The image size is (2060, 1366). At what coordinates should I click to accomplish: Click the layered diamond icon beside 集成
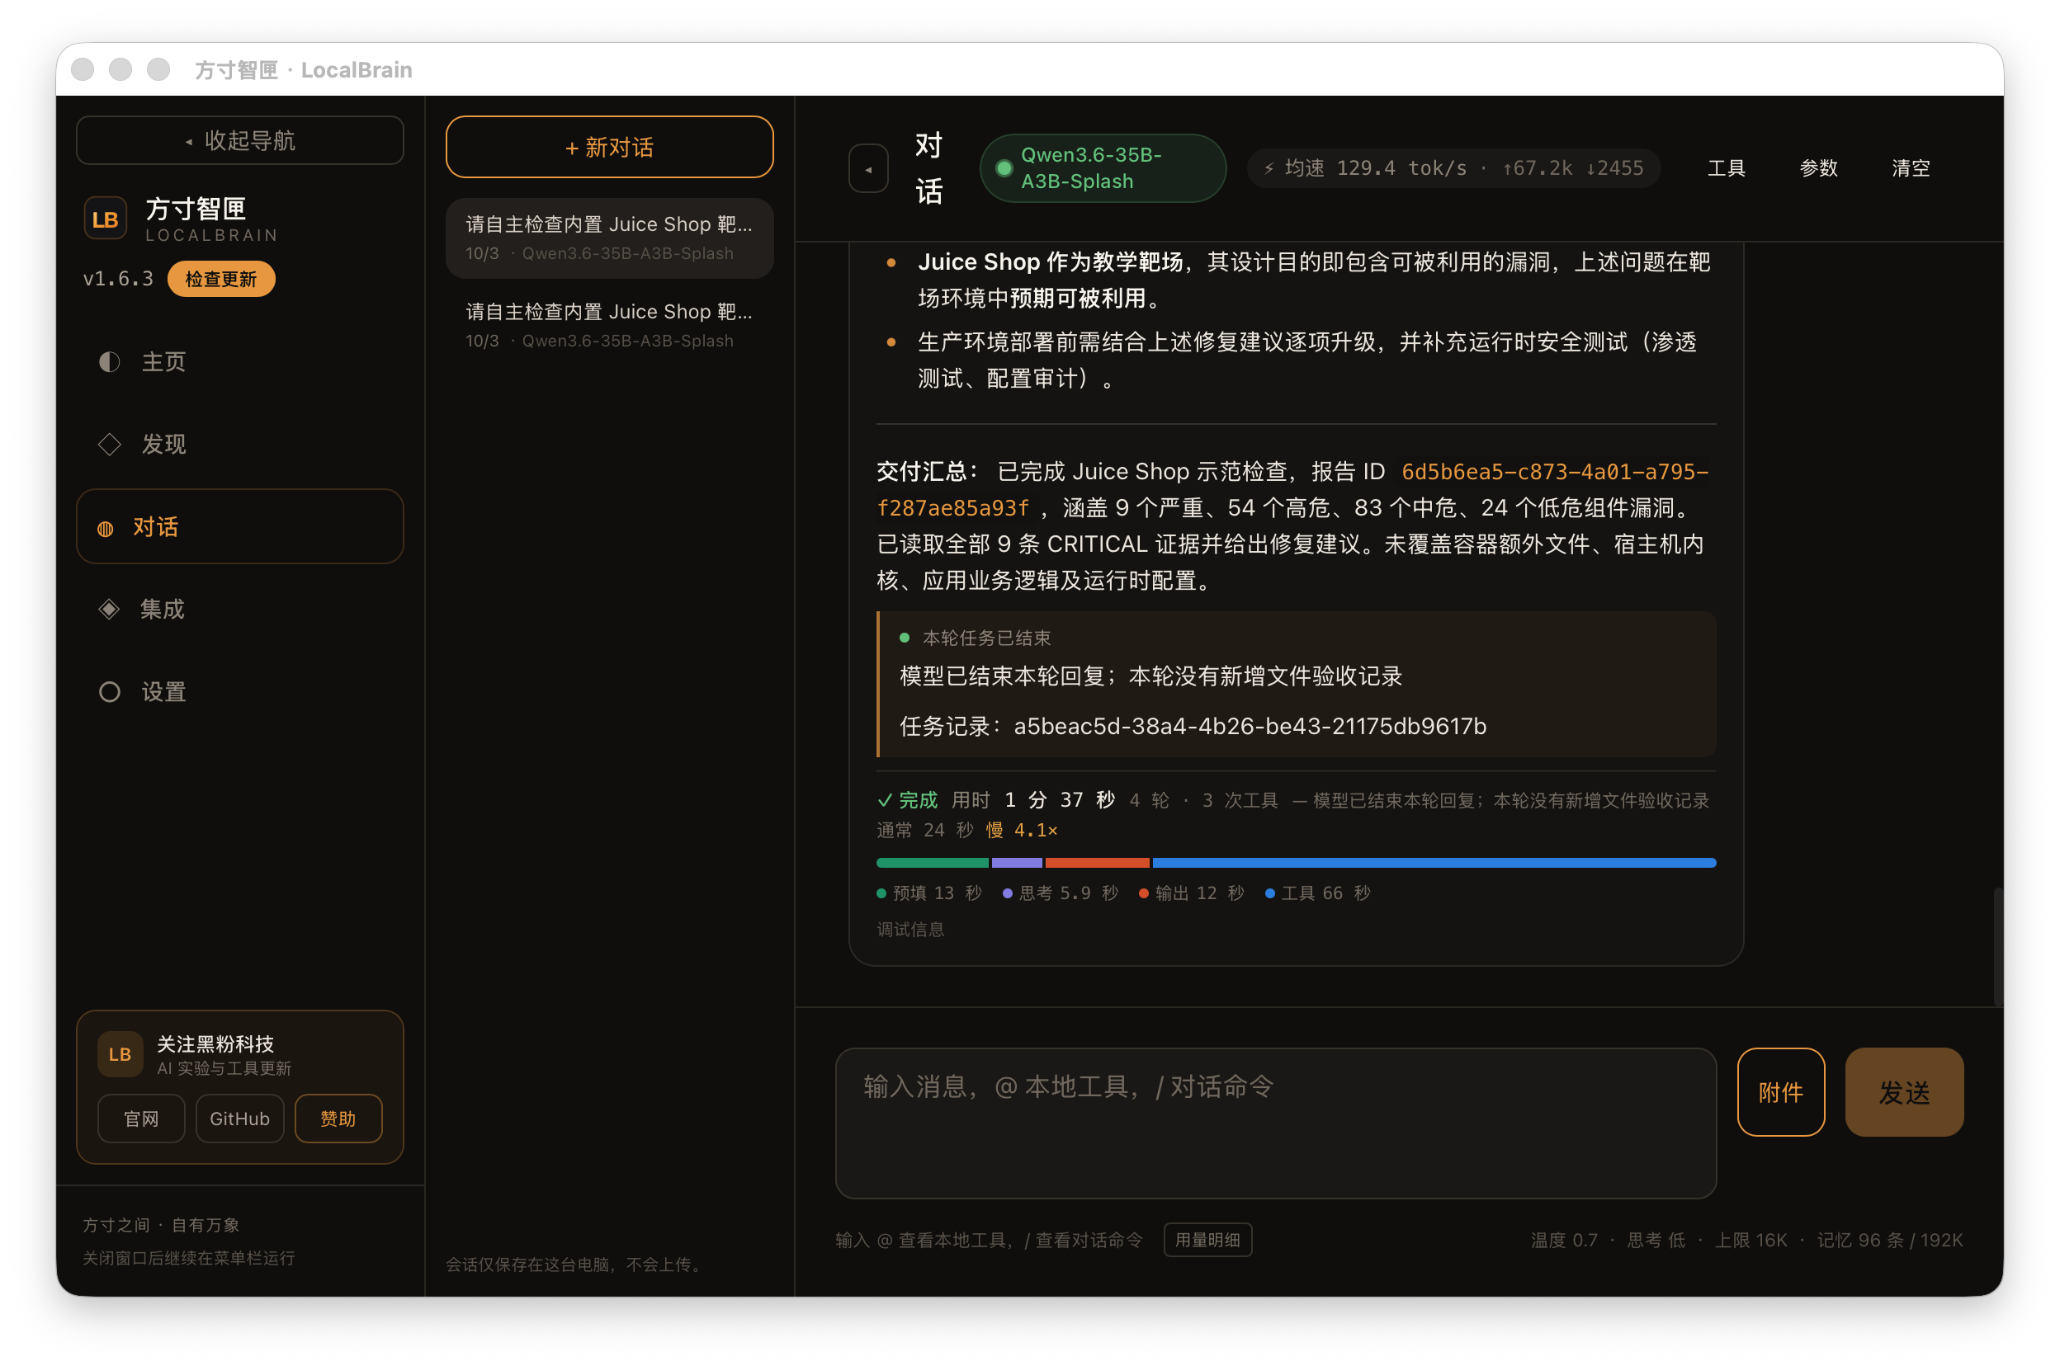click(x=109, y=609)
